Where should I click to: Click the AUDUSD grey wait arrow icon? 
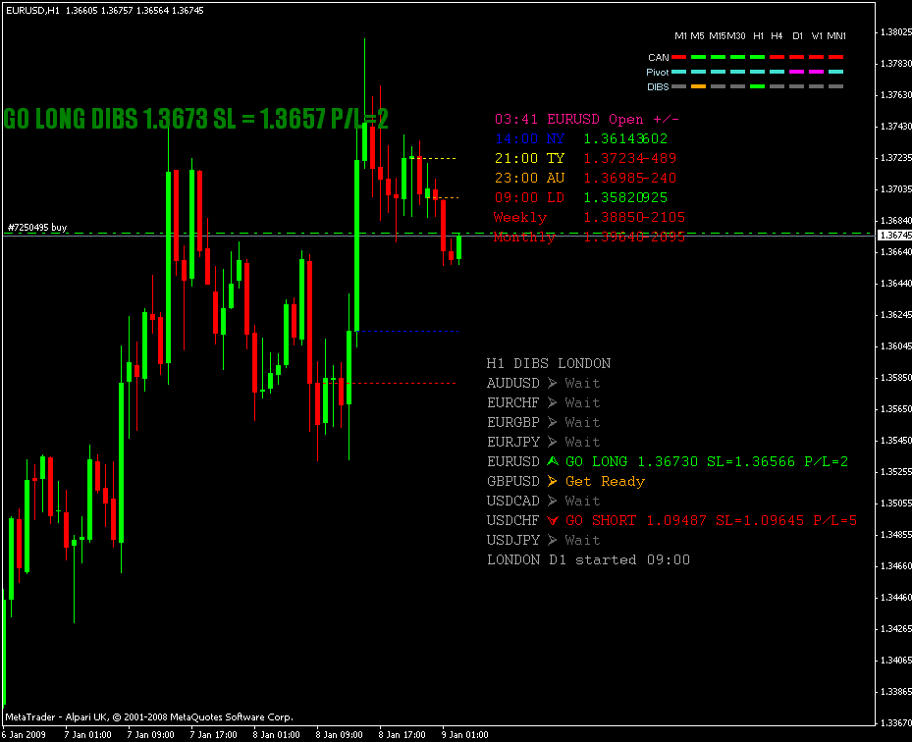tap(553, 383)
